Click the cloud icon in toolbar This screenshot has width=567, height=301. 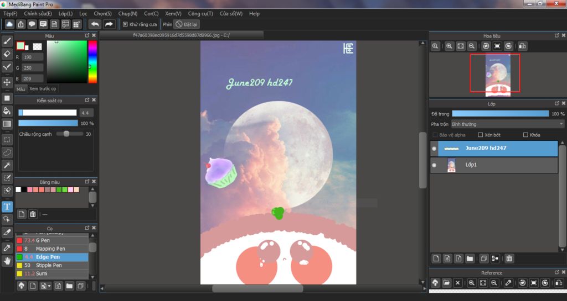tap(9, 24)
